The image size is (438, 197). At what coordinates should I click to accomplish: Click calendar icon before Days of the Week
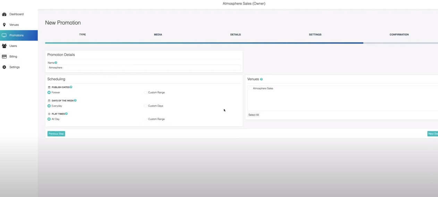[x=49, y=100]
